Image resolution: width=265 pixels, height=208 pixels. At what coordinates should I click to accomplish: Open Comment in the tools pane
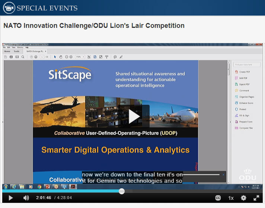click(x=242, y=91)
